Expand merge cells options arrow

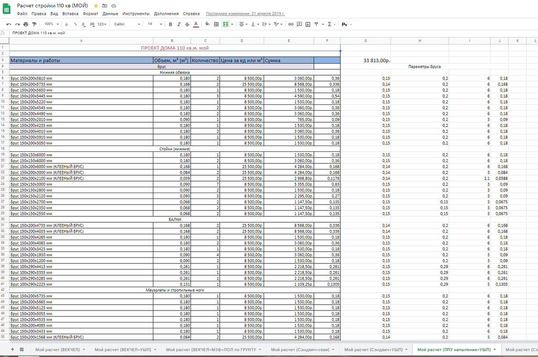point(232,24)
